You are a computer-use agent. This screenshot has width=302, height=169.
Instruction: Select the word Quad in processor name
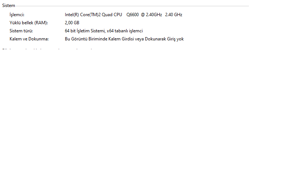coord(107,15)
